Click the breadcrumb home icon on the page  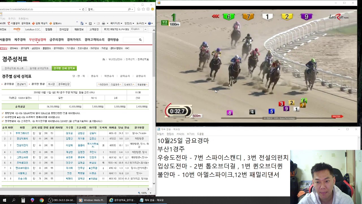tap(104, 59)
